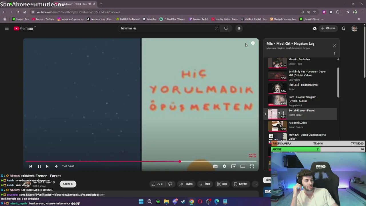Switch to miniplayer mode
The image size is (366, 206).
(x=234, y=166)
